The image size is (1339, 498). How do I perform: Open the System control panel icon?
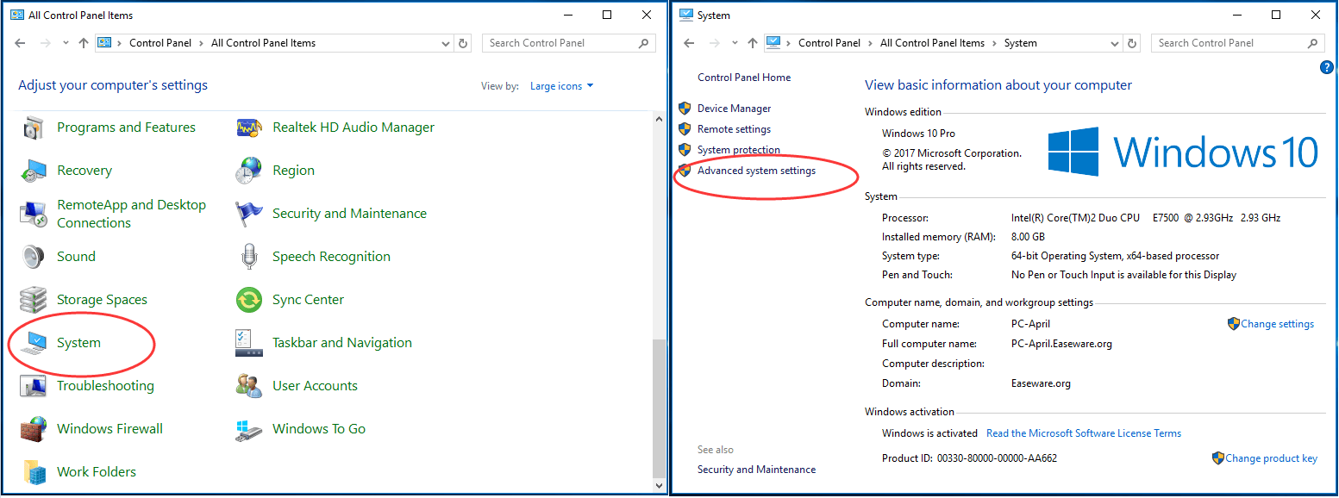(34, 343)
